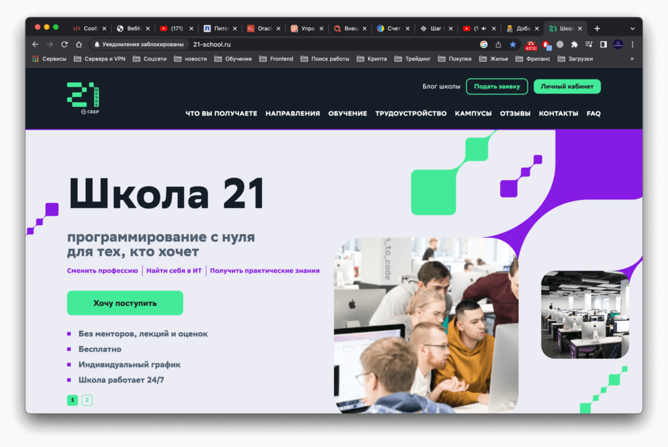668x447 pixels.
Task: Click the blocked notifications bell chip
Action: [139, 44]
